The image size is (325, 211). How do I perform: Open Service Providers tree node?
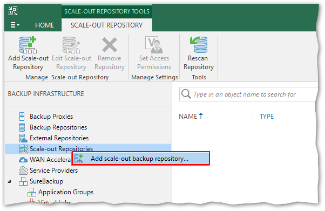click(x=53, y=171)
